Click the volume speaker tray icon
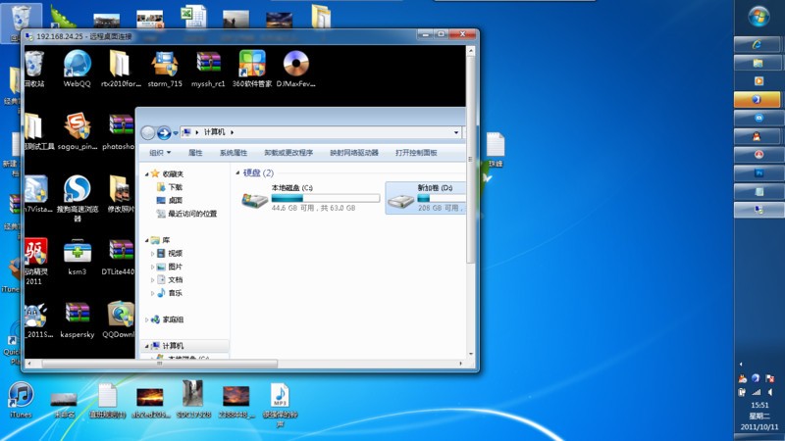The width and height of the screenshot is (785, 441). [x=770, y=393]
